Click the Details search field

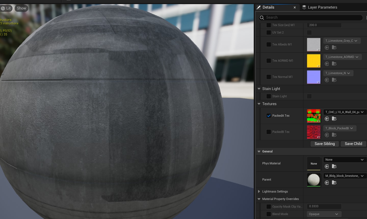(x=310, y=18)
